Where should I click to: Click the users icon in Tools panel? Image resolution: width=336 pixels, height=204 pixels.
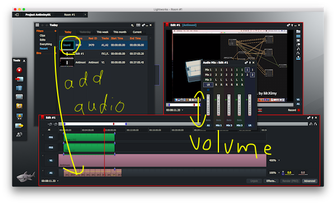pyautogui.click(x=19, y=135)
